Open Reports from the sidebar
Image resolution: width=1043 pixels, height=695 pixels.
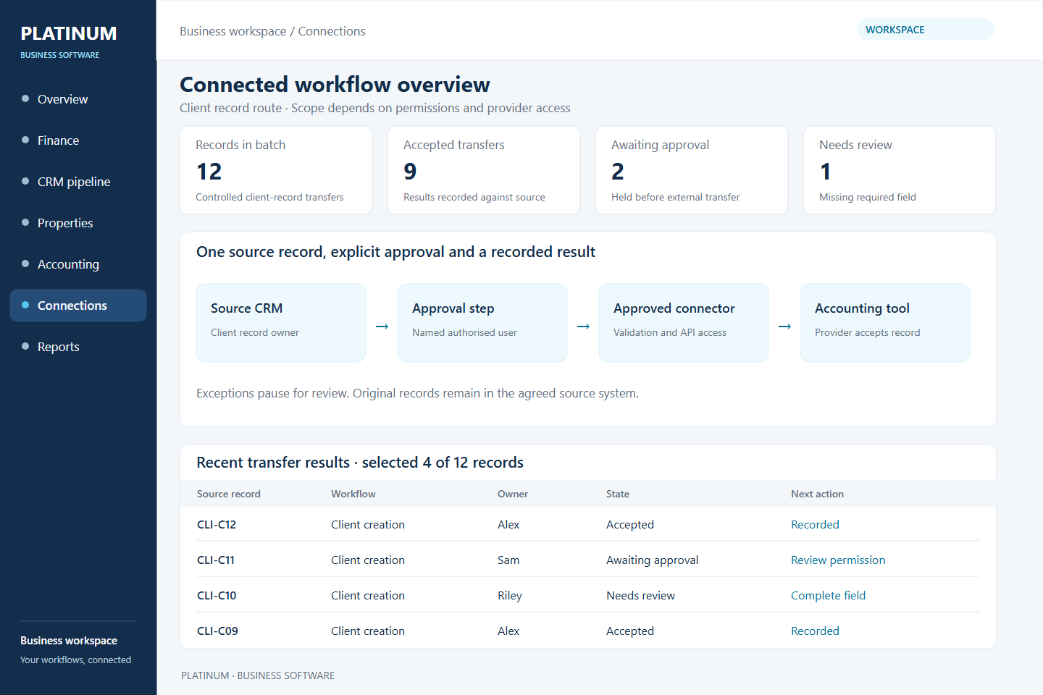point(78,347)
